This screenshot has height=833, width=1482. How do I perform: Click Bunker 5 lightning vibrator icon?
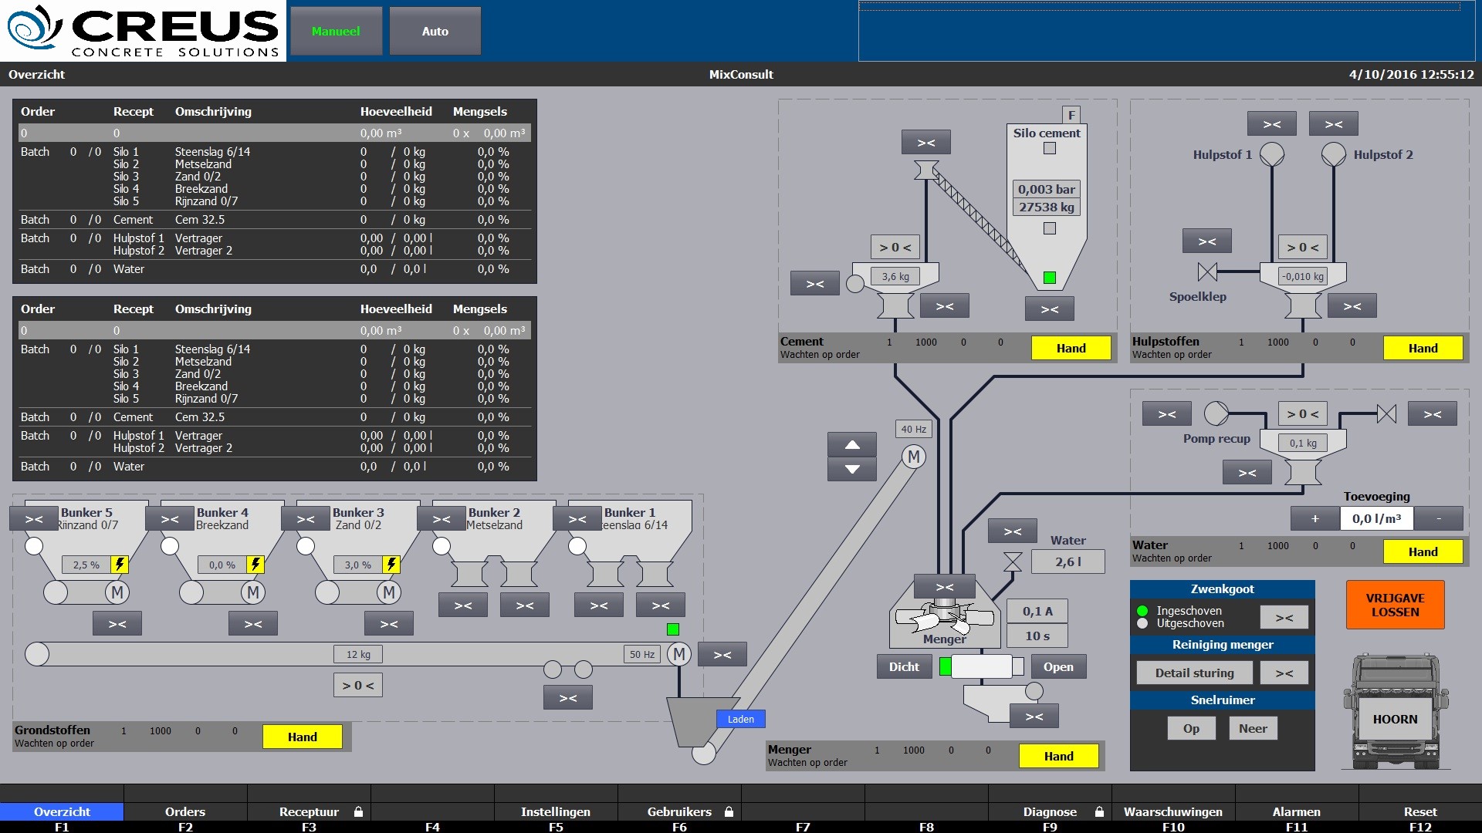click(x=120, y=565)
